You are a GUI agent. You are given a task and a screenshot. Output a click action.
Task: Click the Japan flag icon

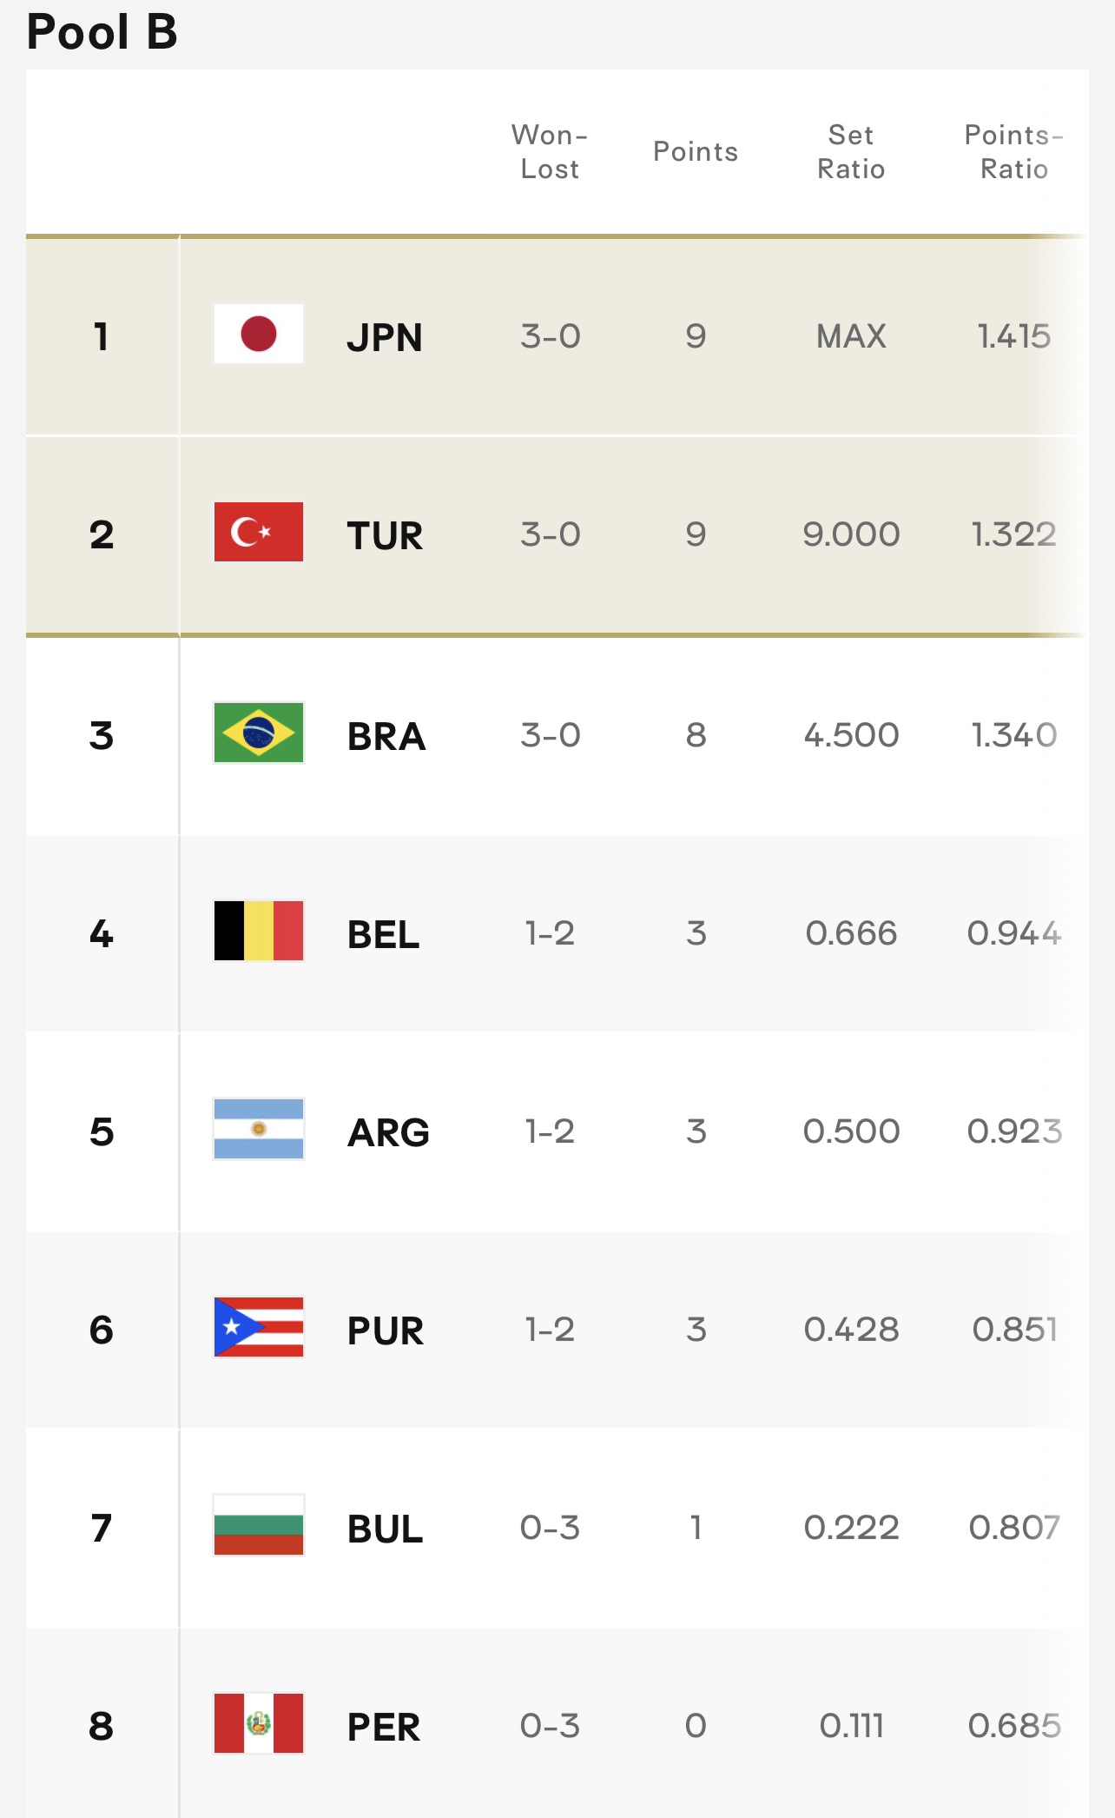259,334
